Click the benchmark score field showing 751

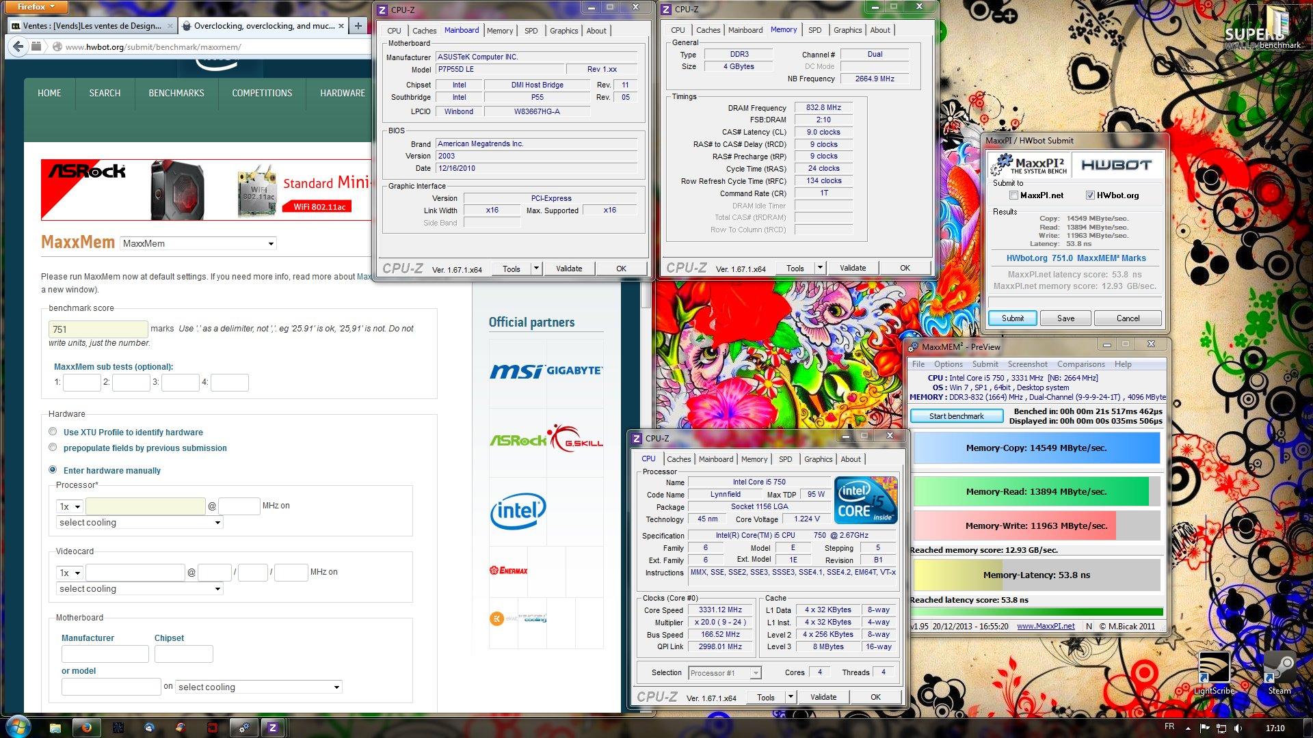tap(98, 329)
